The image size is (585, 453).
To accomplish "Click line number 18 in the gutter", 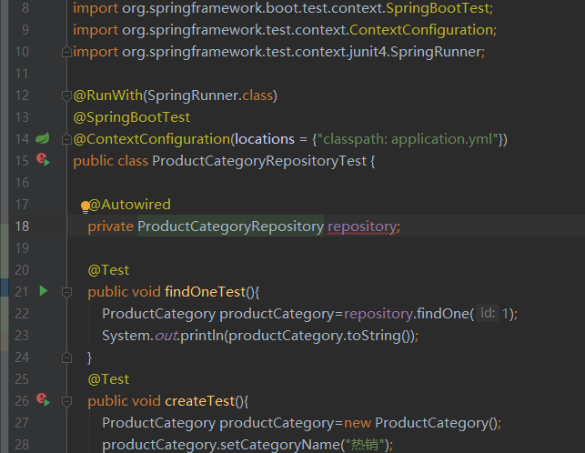I will (x=22, y=226).
